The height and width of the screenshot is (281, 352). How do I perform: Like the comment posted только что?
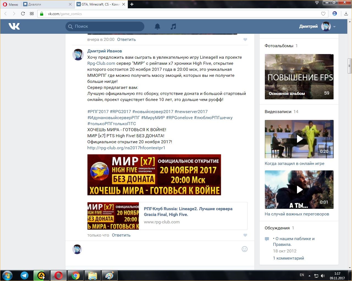pyautogui.click(x=245, y=235)
